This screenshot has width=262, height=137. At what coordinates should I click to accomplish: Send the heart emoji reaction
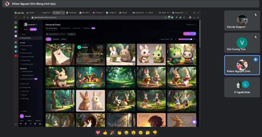(x=98, y=133)
